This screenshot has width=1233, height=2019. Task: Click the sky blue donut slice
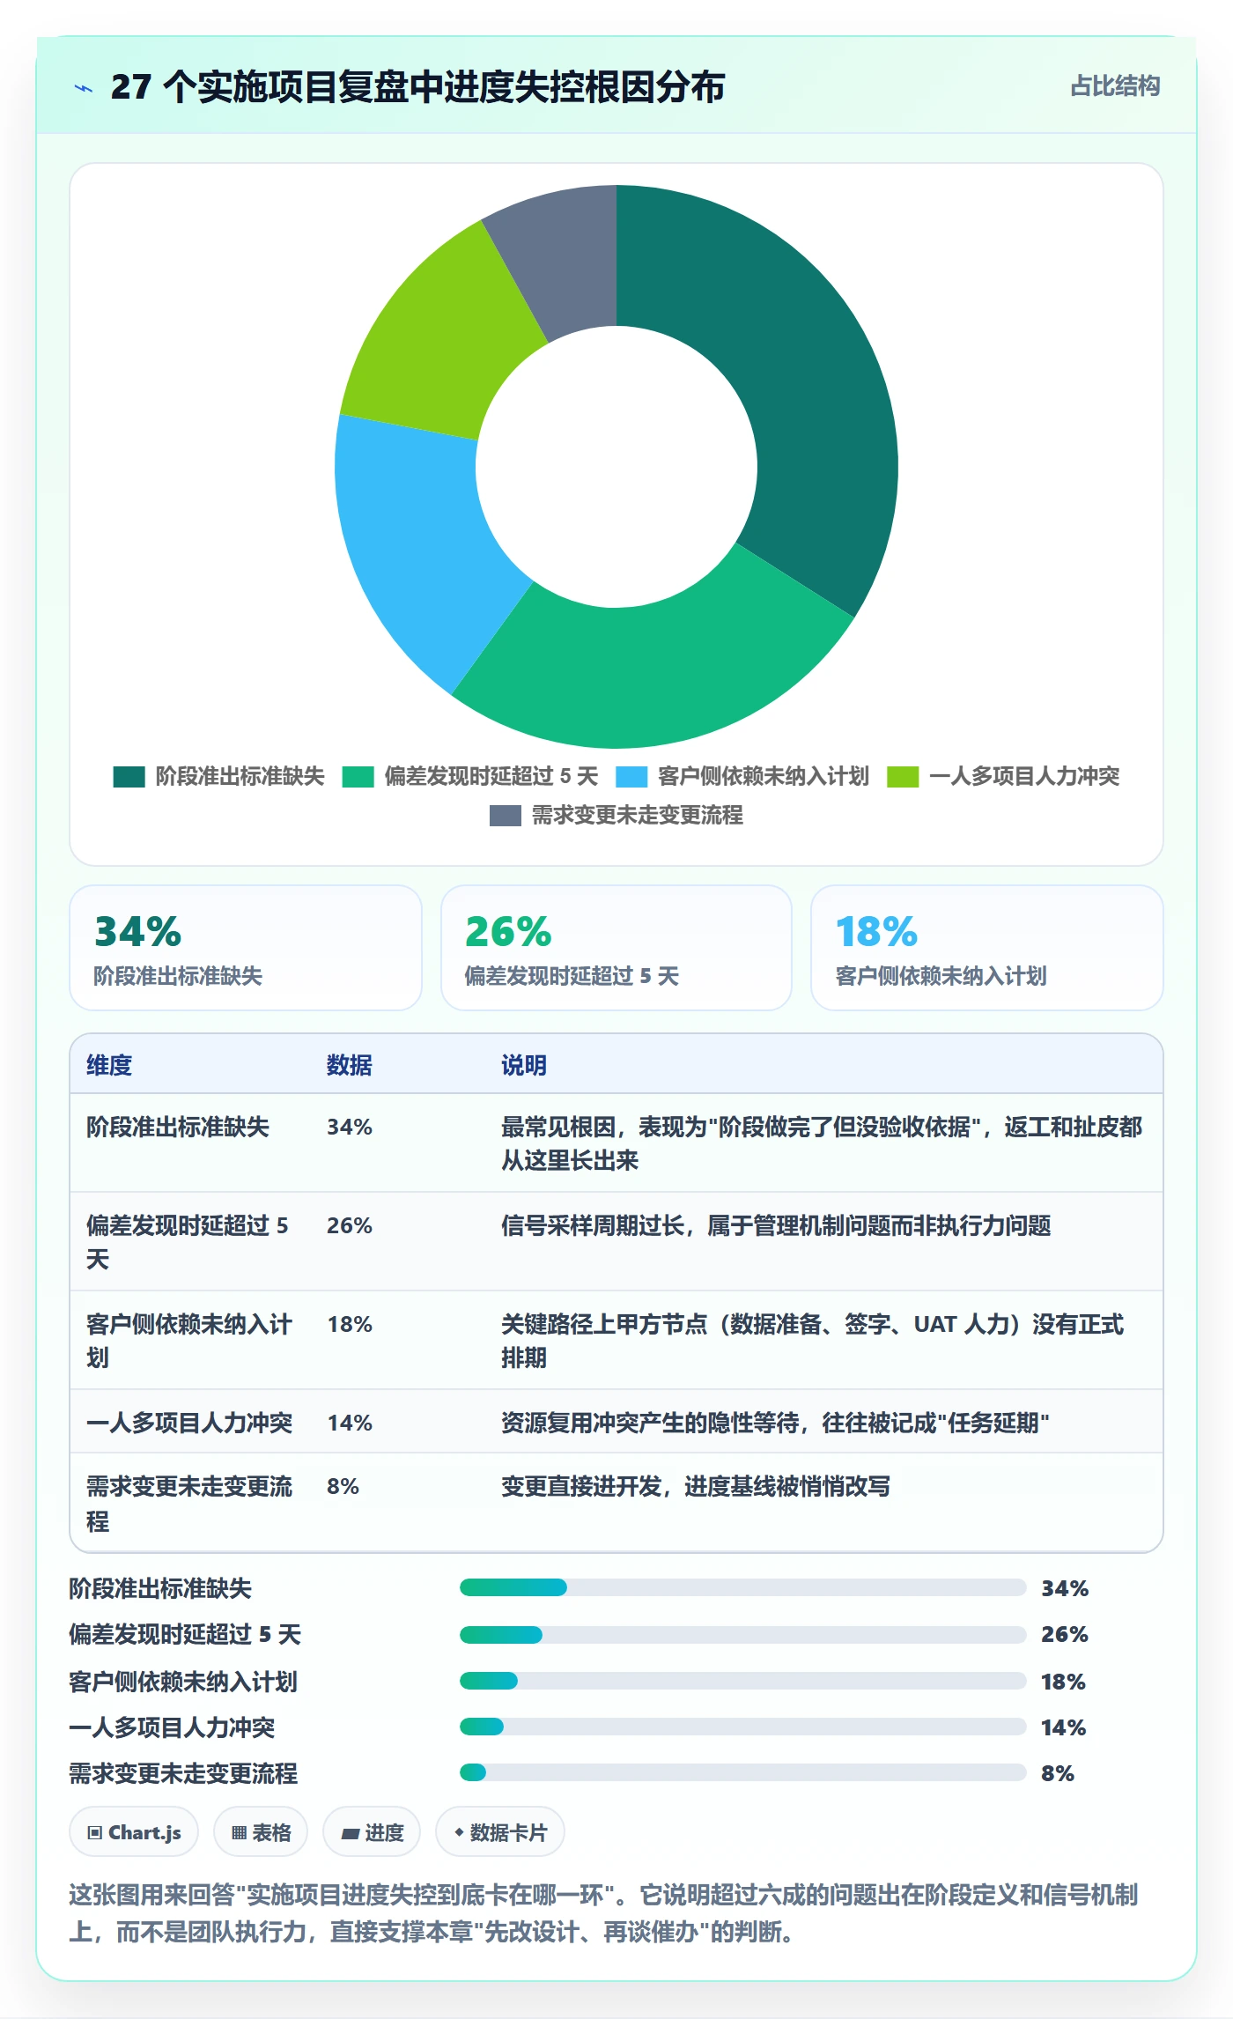[x=414, y=537]
